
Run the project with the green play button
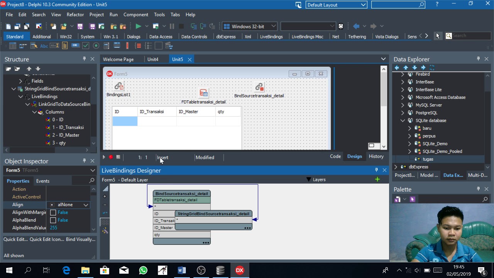pyautogui.click(x=138, y=26)
